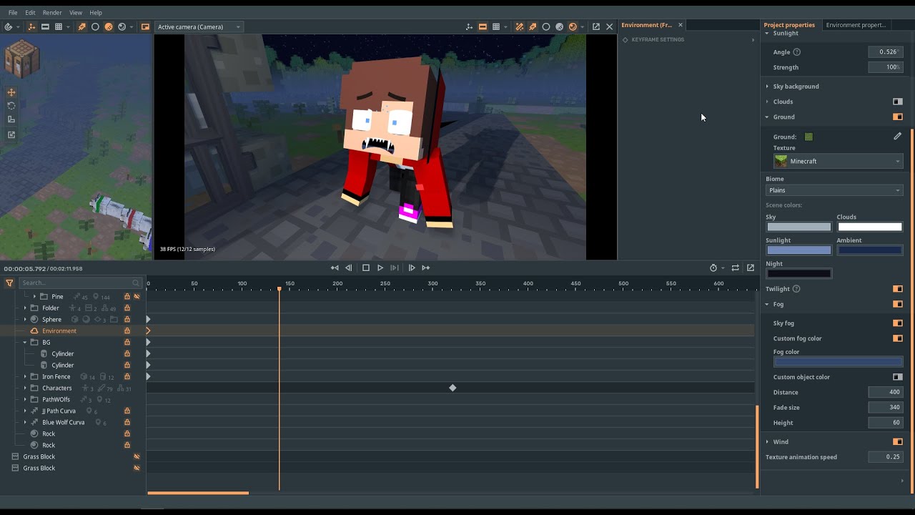Viewport: 915px width, 515px height.
Task: Open the Plains biome dropdown
Action: [834, 190]
